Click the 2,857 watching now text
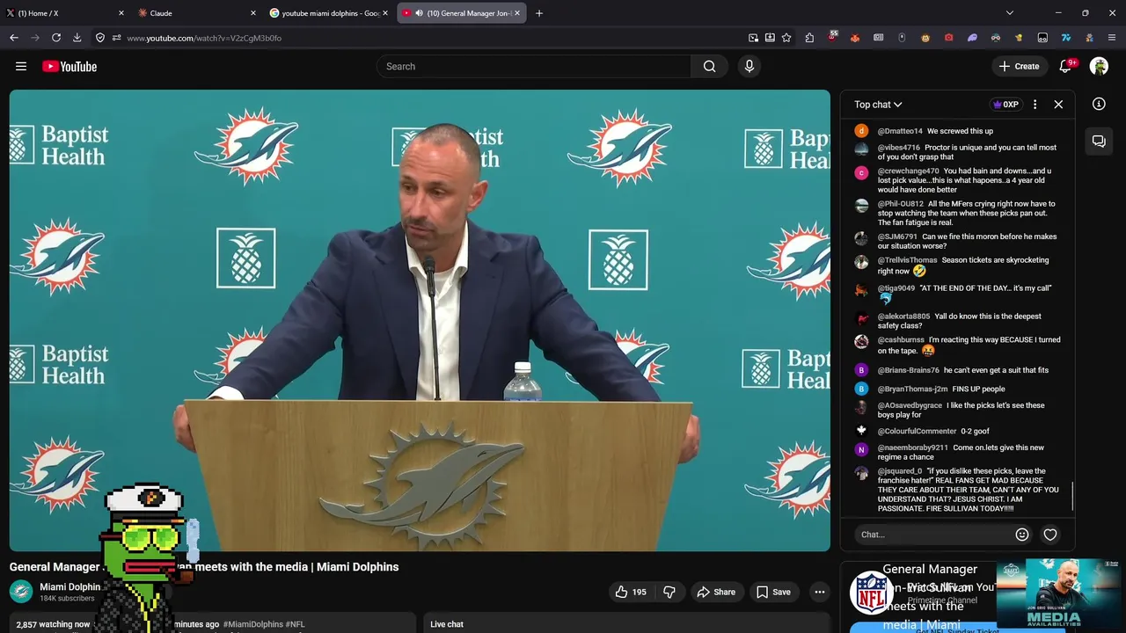Screen dimensions: 1126x633 coord(53,624)
